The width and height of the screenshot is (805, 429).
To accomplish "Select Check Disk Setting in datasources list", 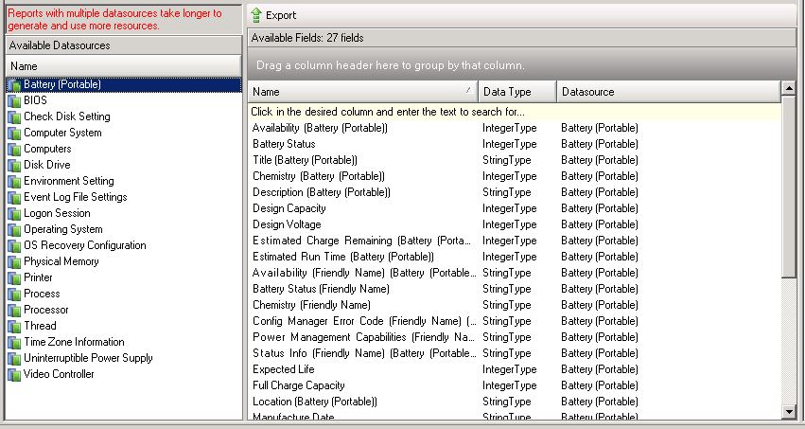I will (67, 116).
